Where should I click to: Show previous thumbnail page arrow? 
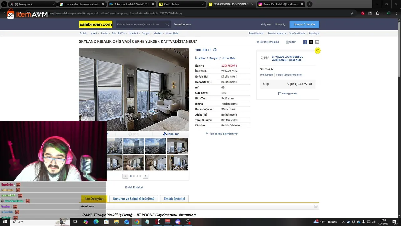pos(125,176)
